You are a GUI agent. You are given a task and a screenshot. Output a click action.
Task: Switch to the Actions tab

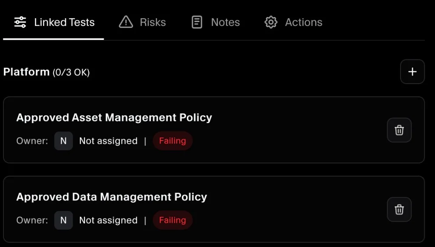point(303,22)
